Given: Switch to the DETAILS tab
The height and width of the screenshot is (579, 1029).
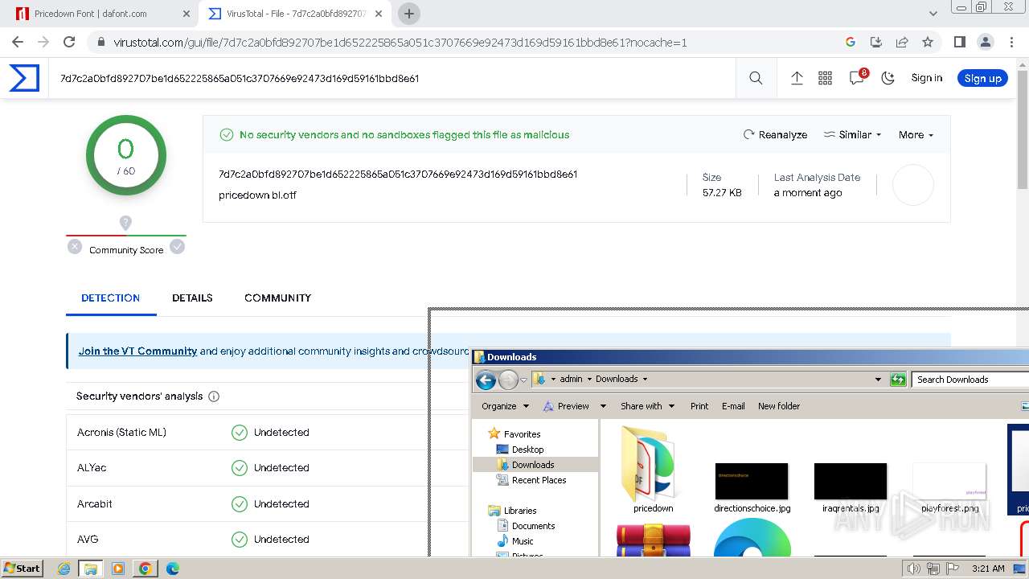Looking at the screenshot, I should [x=192, y=298].
